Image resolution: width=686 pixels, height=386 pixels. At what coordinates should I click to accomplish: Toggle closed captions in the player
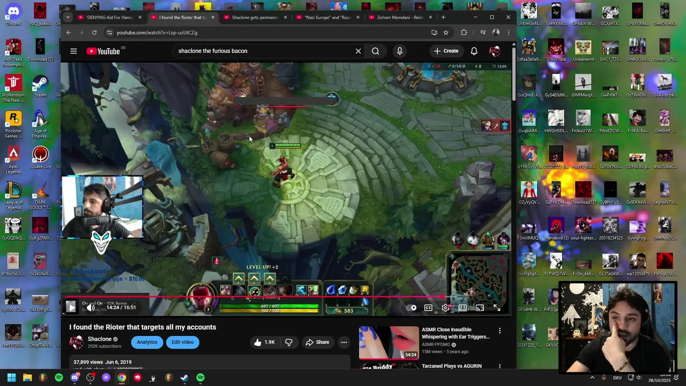click(428, 308)
